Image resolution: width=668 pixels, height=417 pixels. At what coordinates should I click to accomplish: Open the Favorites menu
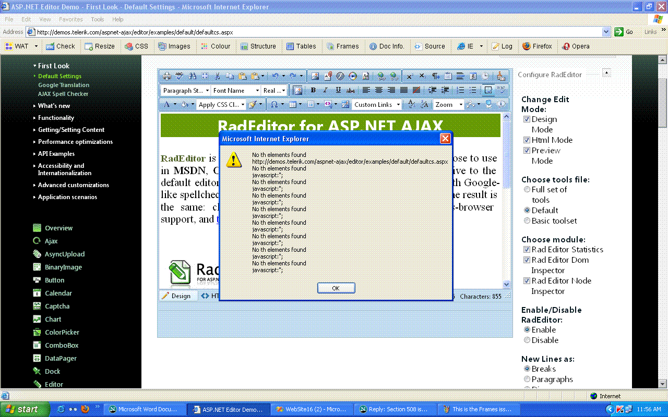[x=71, y=19]
